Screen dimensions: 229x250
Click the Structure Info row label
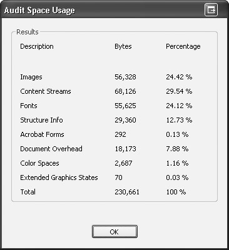tap(41, 120)
